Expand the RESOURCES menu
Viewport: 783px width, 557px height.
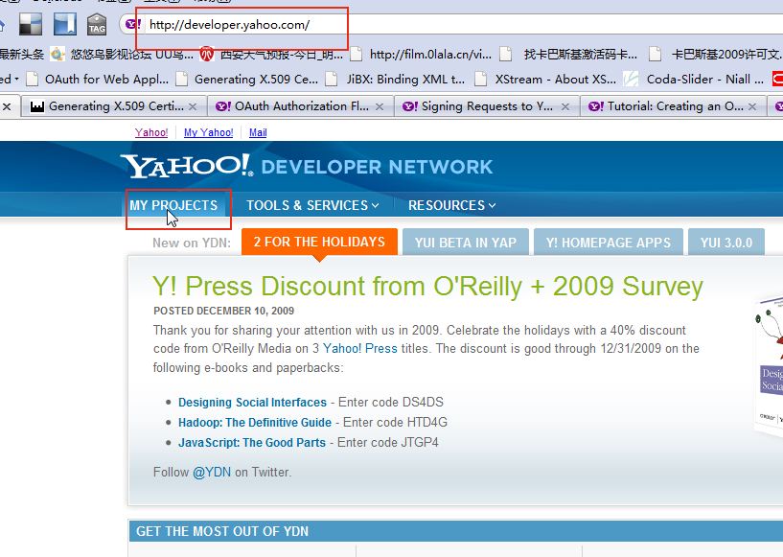click(x=452, y=205)
